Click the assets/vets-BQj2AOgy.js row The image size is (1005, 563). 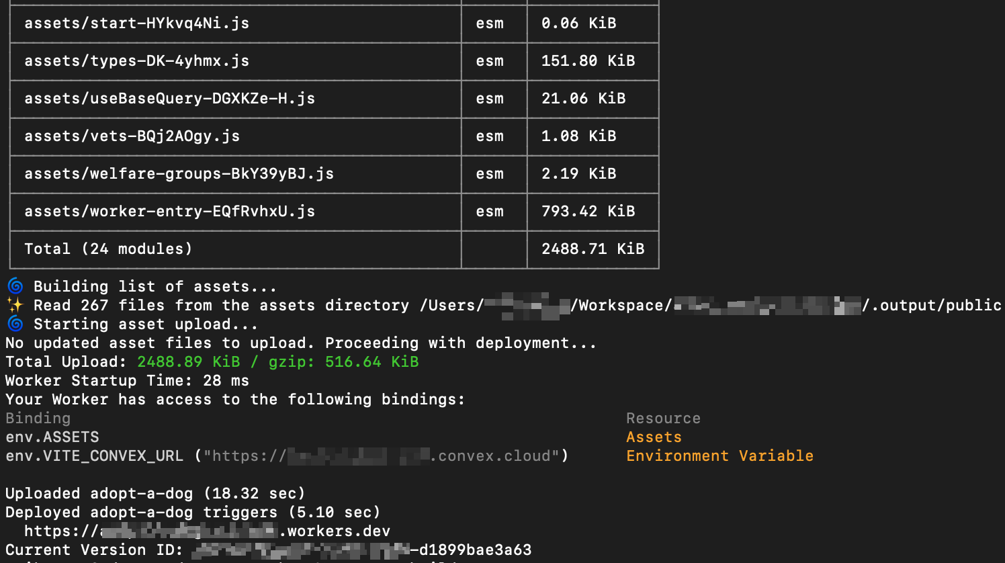(132, 136)
